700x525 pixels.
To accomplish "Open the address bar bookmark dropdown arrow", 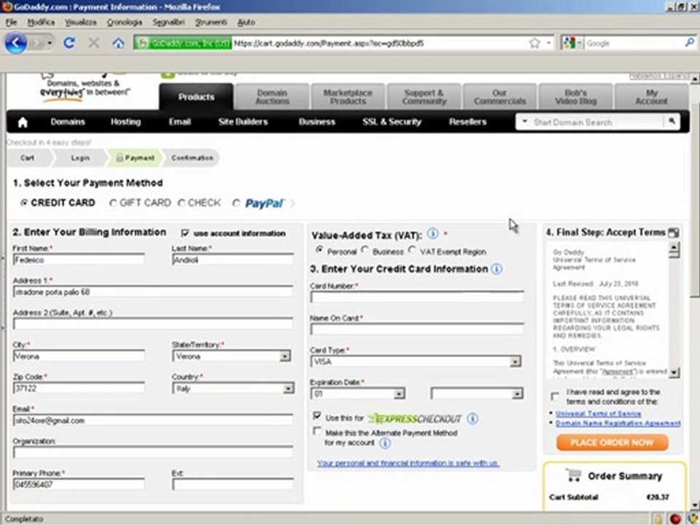I will [x=548, y=43].
